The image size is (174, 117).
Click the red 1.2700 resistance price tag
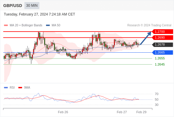pyautogui.click(x=162, y=32)
